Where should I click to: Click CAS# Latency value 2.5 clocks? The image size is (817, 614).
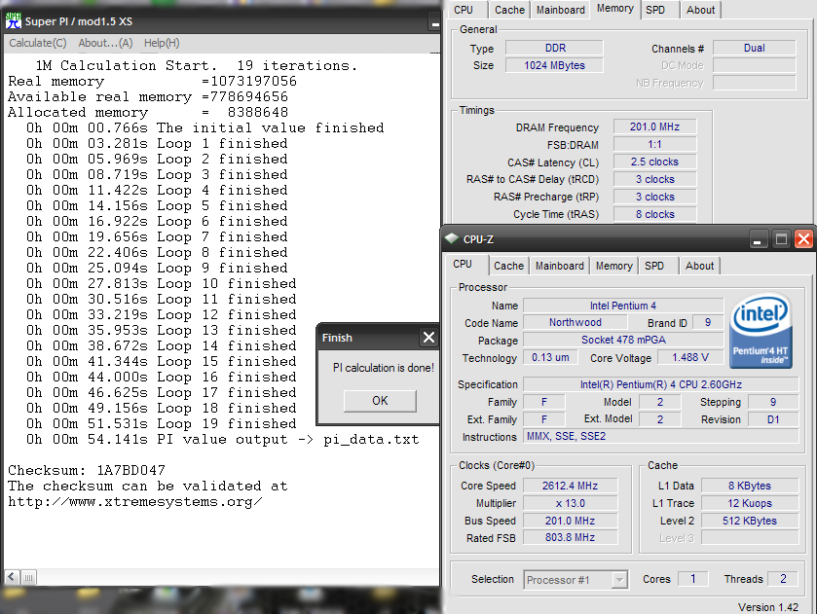(654, 162)
